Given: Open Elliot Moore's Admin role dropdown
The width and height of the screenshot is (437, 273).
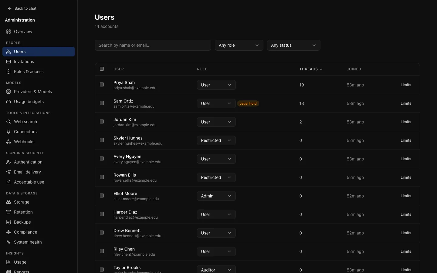Looking at the screenshot, I should (216, 196).
